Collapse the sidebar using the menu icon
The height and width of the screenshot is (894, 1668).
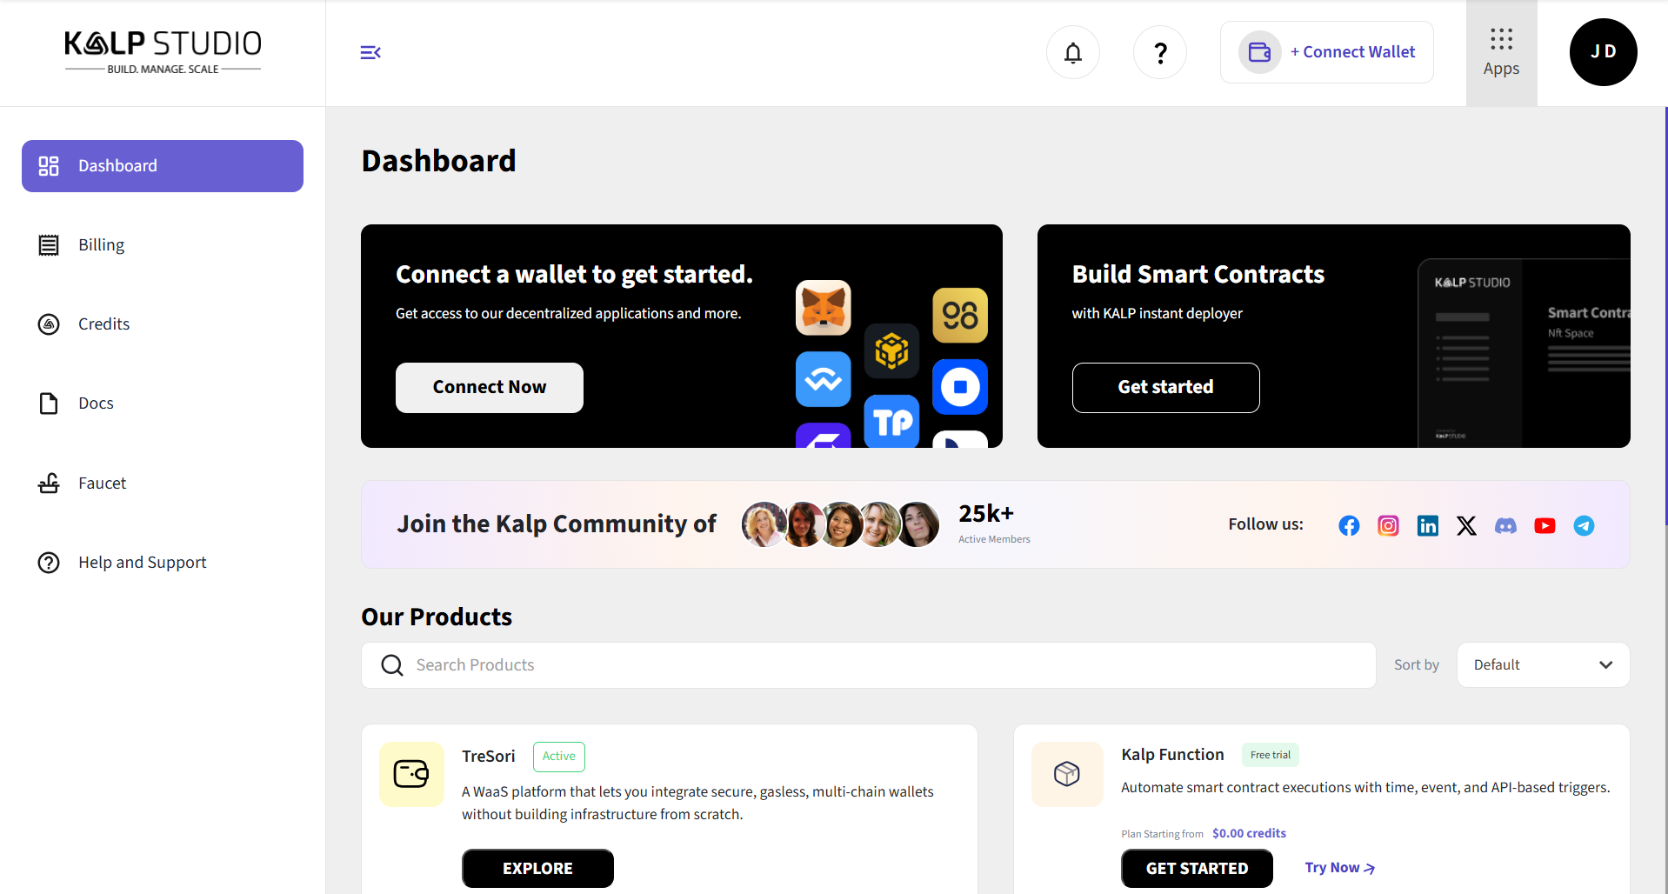(370, 53)
